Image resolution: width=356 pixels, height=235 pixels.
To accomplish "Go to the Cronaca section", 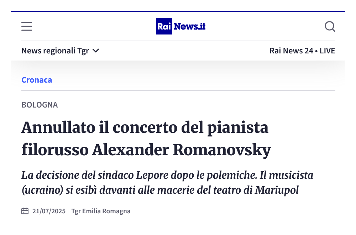I will pos(37,80).
